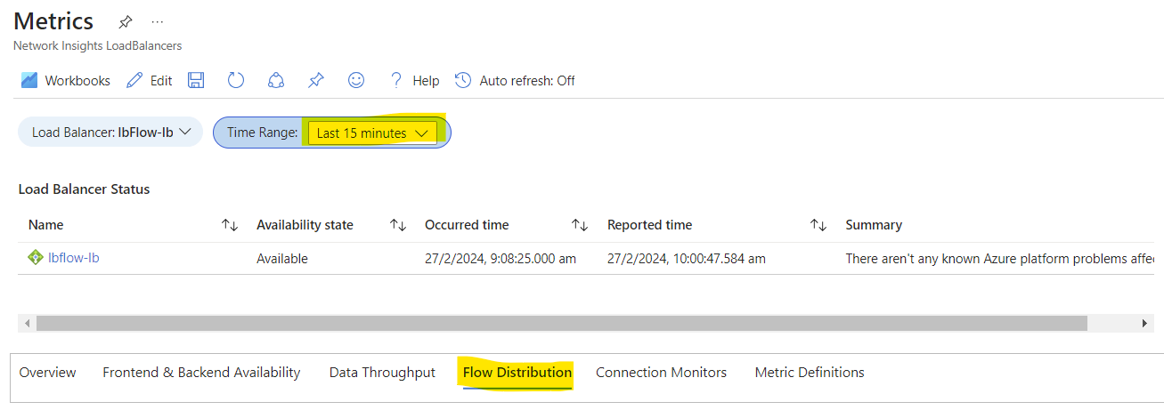The width and height of the screenshot is (1164, 410).
Task: Select the reported time 10:00:47.584 am cell
Action: pos(687,259)
